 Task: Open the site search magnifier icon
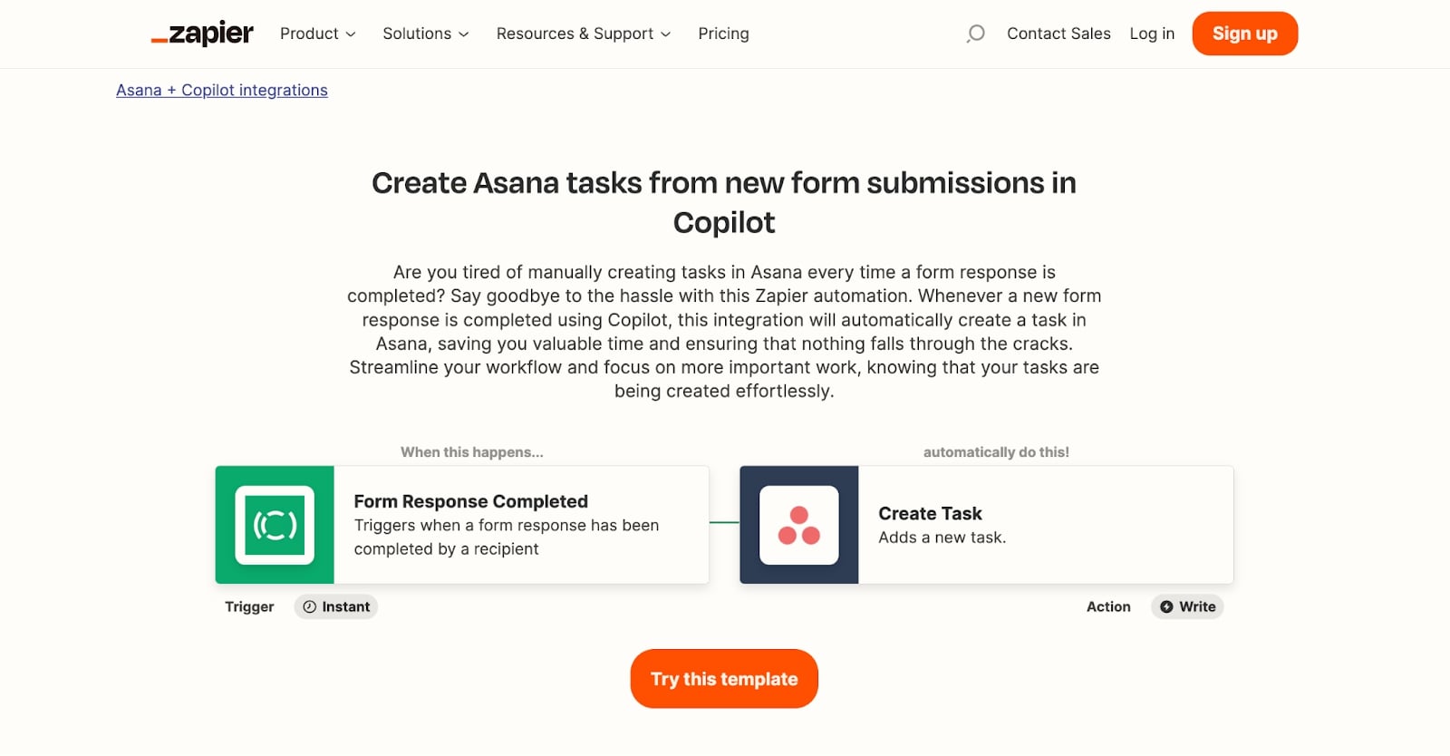click(974, 34)
